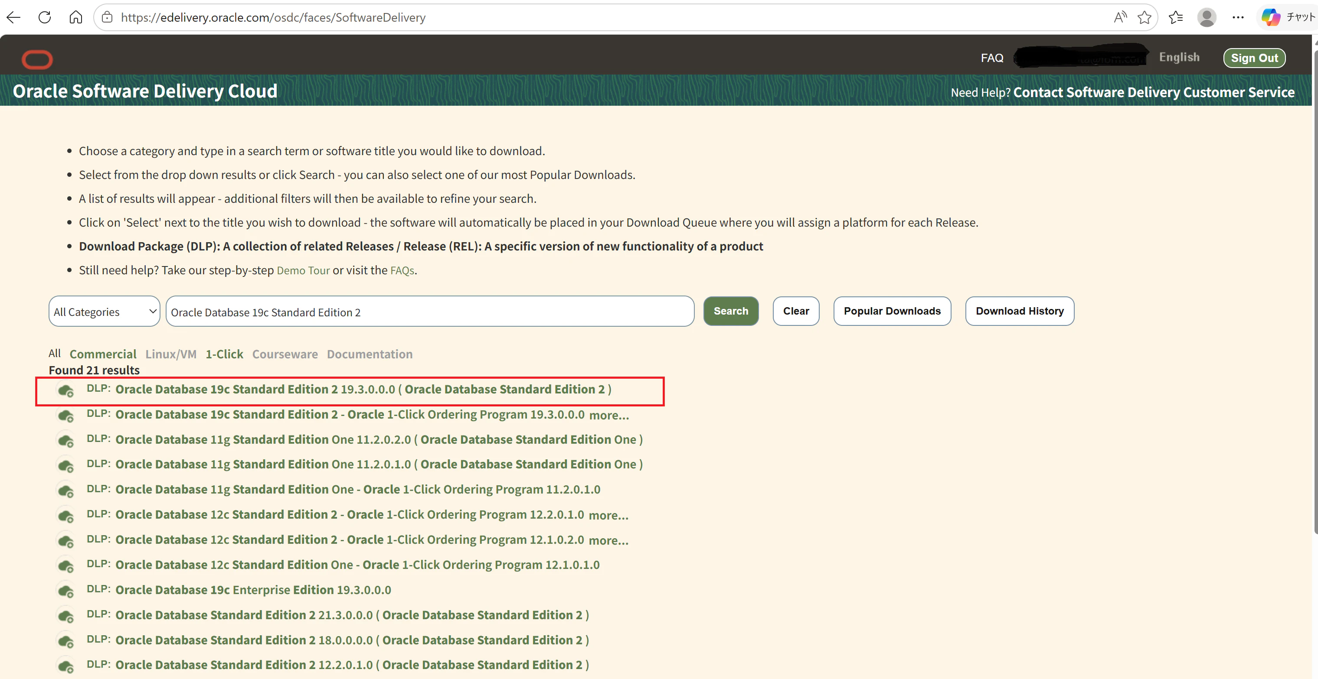
Task: Clear the search field with Clear button
Action: tap(795, 312)
